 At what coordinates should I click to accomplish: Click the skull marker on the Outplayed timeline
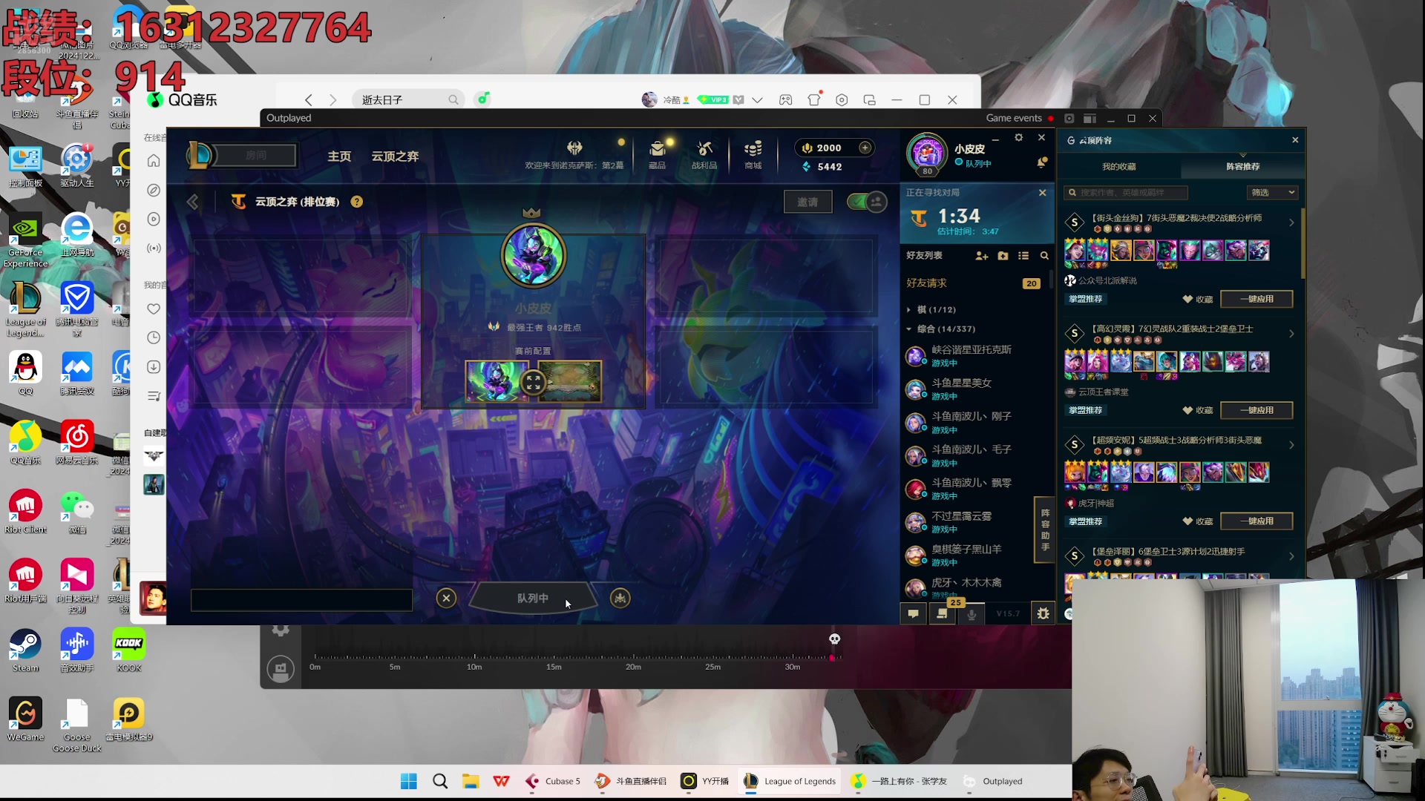coord(834,639)
